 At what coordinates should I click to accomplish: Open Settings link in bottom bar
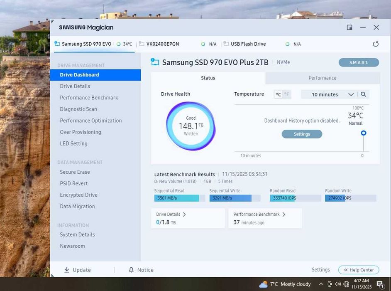[321, 270]
